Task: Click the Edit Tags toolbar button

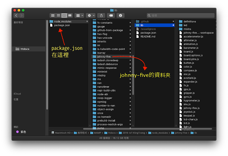Action: (x=111, y=16)
